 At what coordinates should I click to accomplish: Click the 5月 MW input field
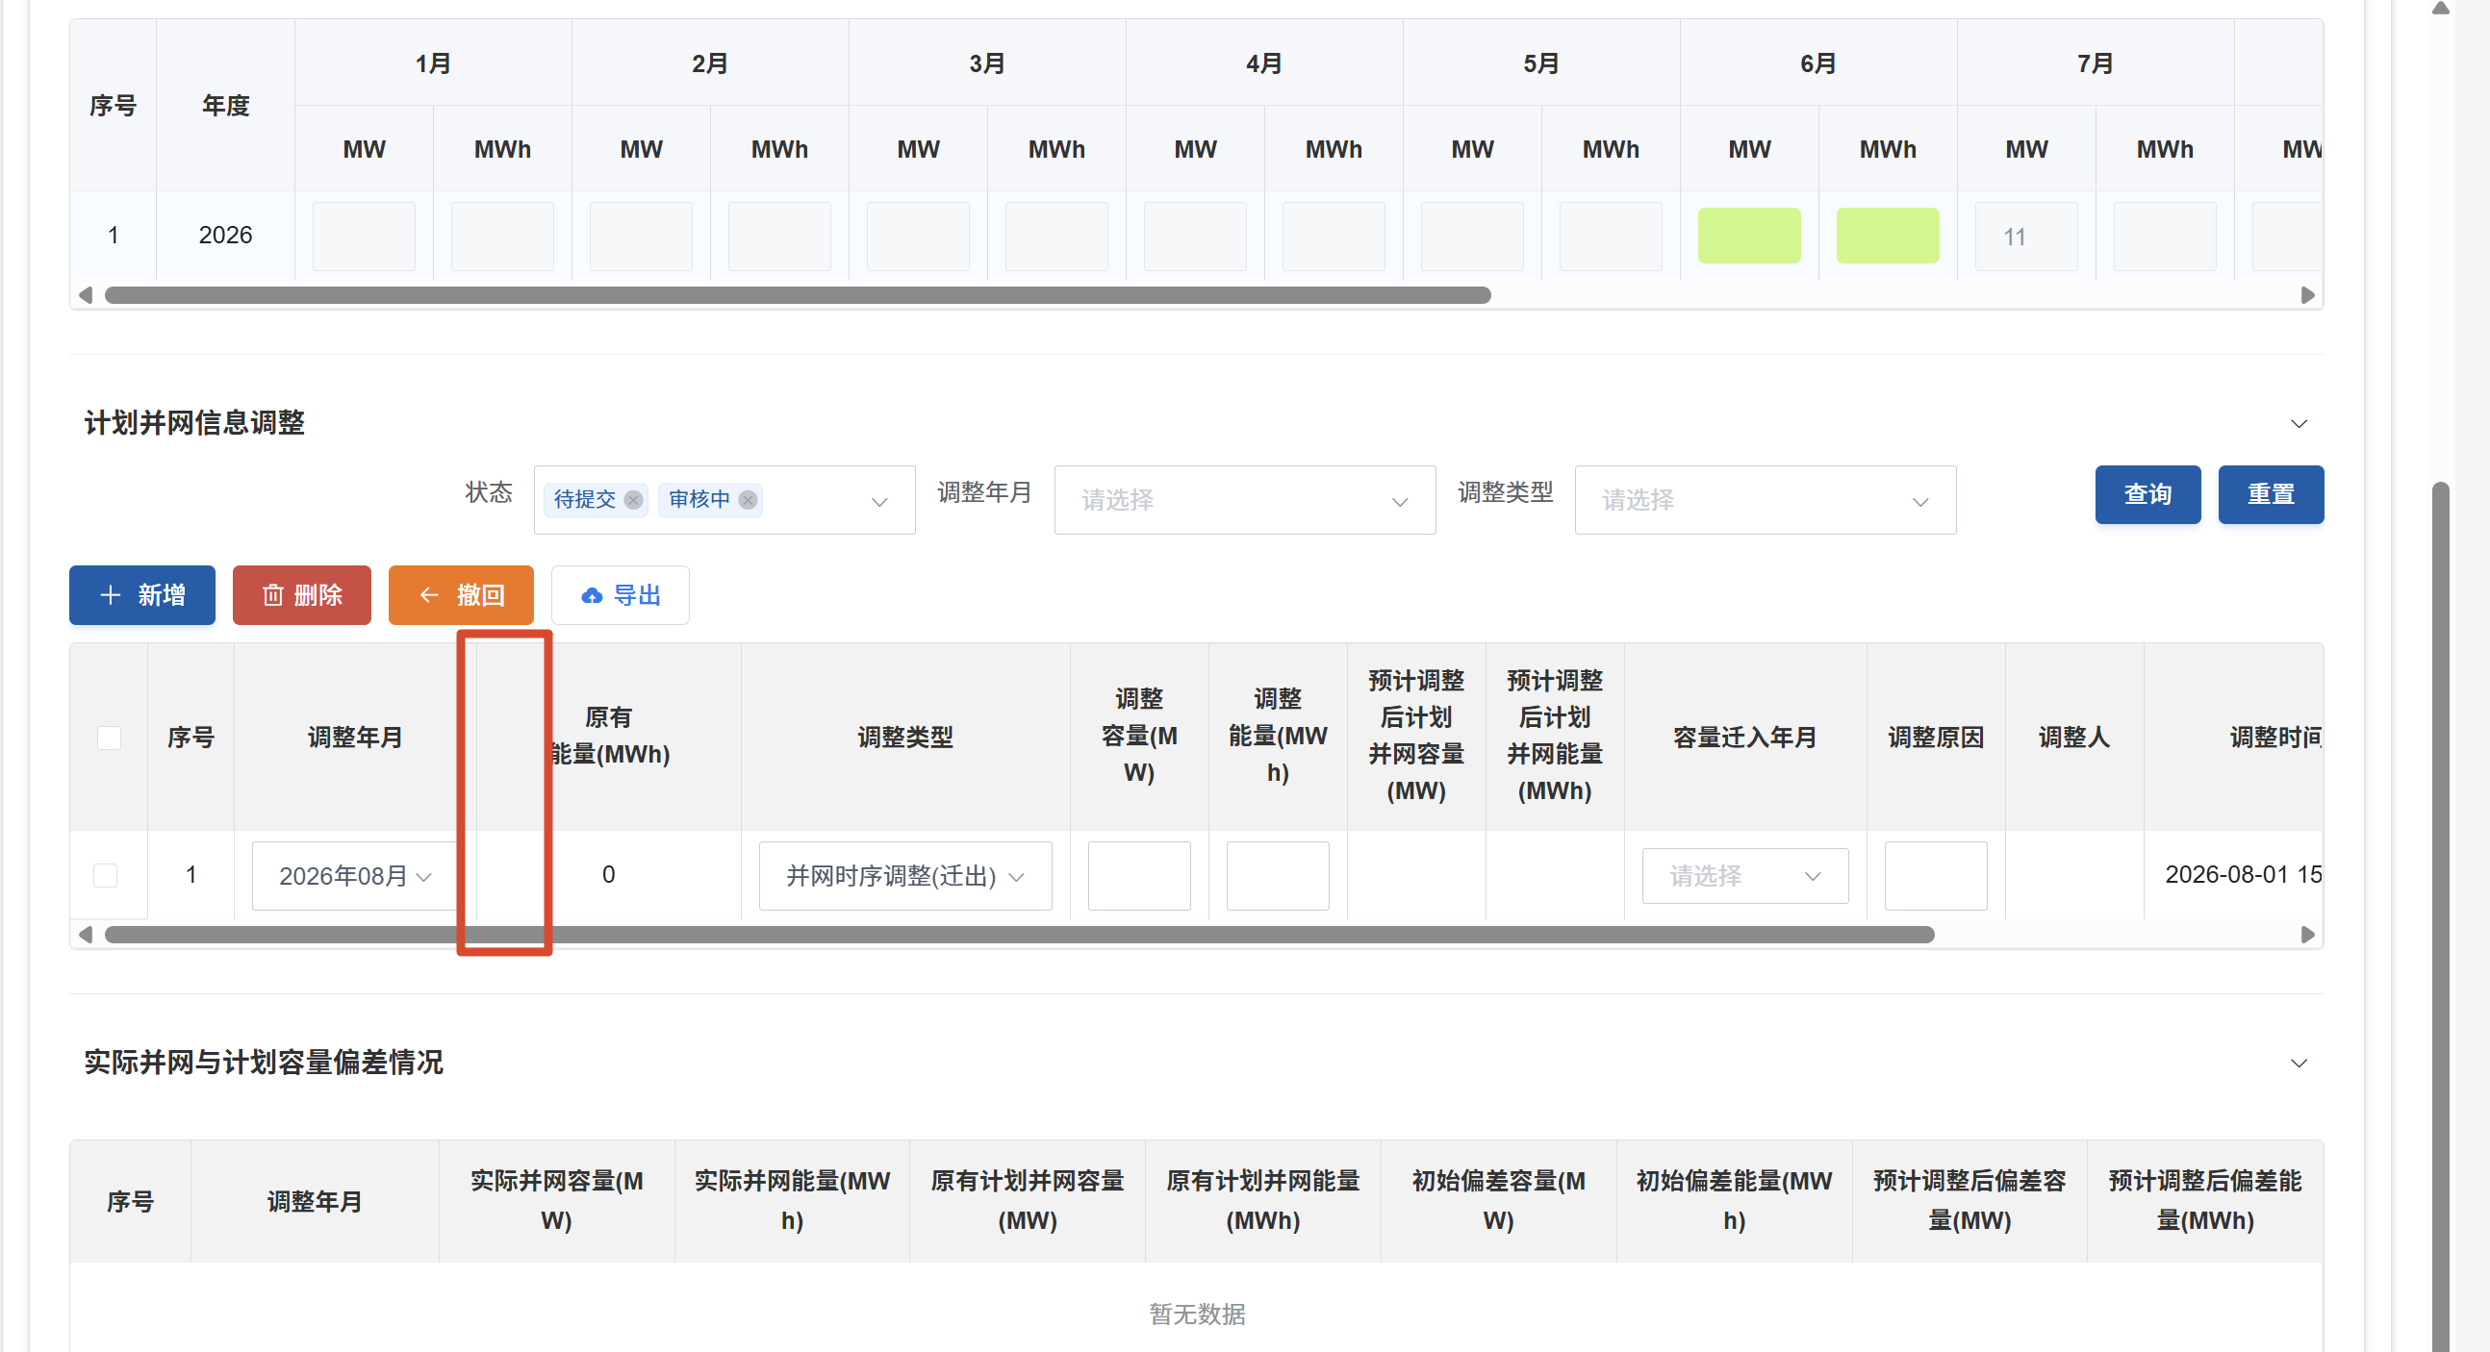pos(1471,236)
